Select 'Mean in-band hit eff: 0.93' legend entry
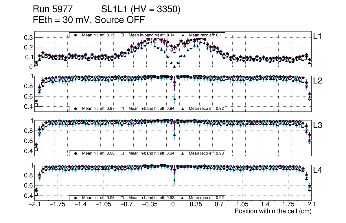 151,198
